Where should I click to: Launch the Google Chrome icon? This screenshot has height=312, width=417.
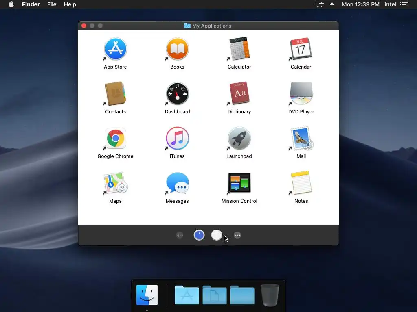click(115, 138)
